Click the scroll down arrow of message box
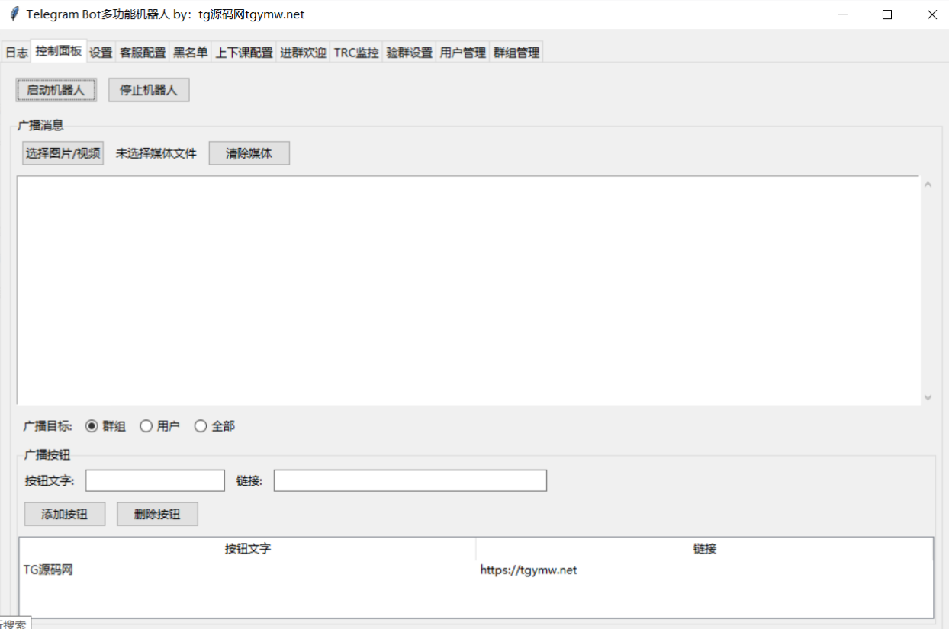 [x=928, y=397]
